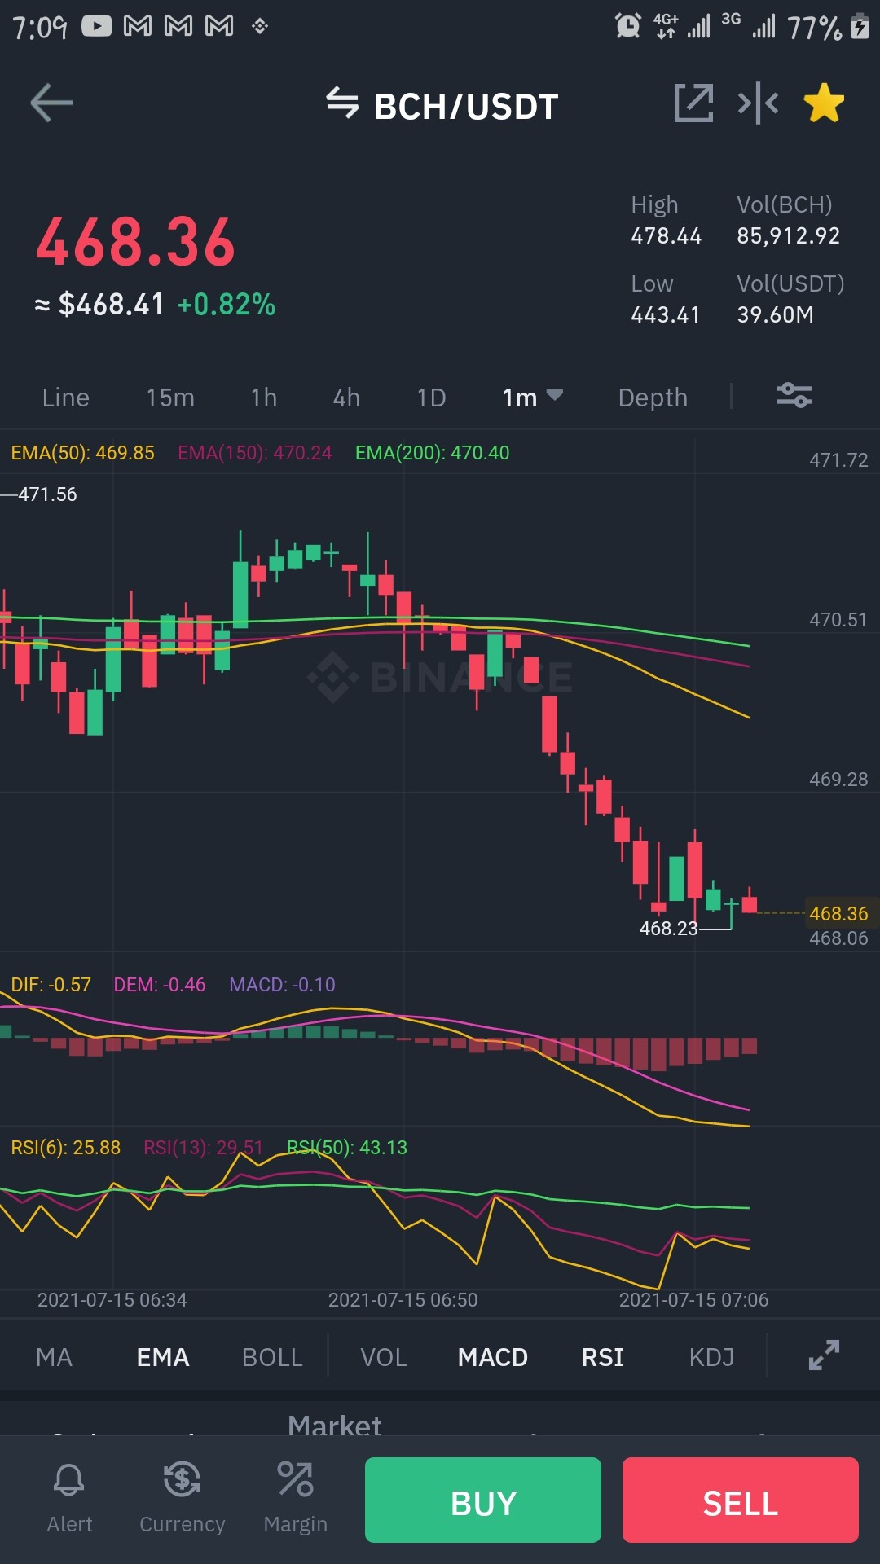Enable the KDJ indicator

pyautogui.click(x=711, y=1357)
